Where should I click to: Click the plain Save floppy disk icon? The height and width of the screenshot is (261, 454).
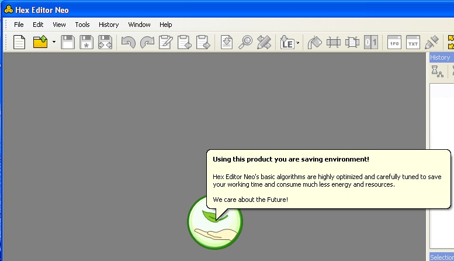[68, 42]
